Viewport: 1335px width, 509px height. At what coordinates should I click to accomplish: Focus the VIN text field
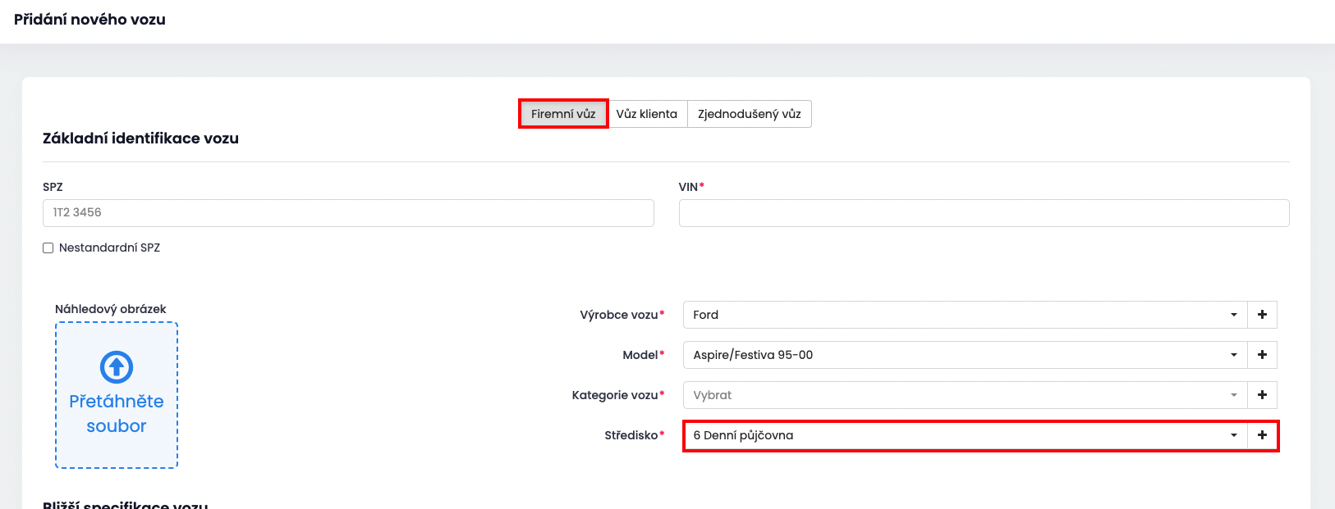coord(984,213)
